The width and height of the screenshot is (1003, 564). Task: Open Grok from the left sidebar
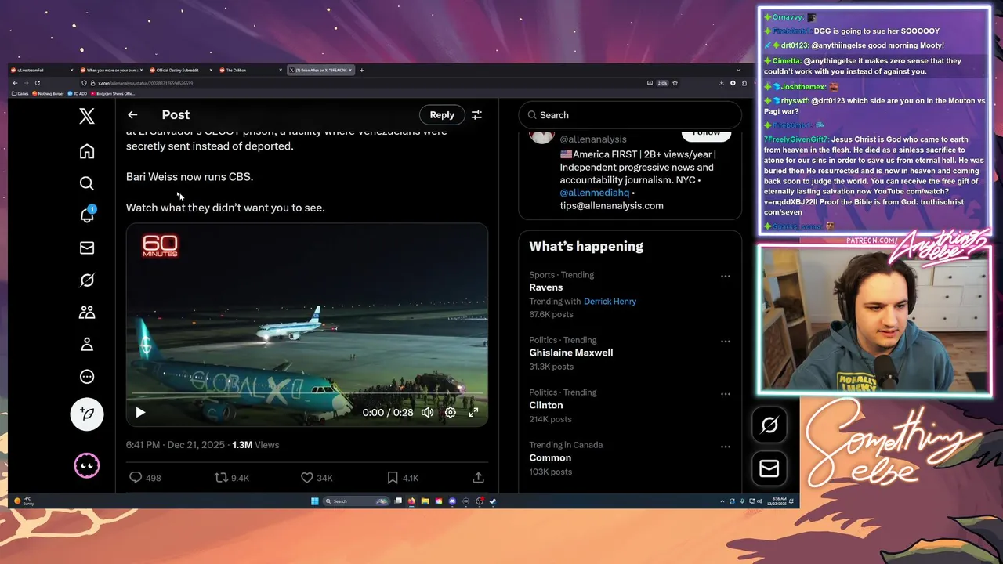[87, 280]
